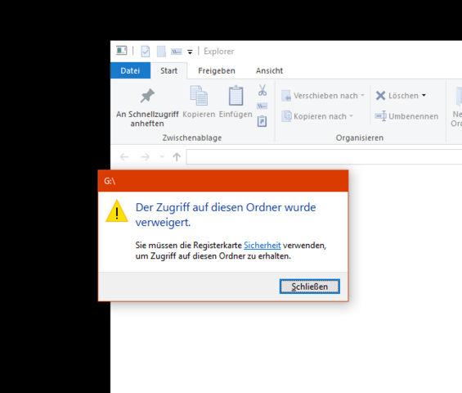Switch to the Ansicht tab

[269, 70]
